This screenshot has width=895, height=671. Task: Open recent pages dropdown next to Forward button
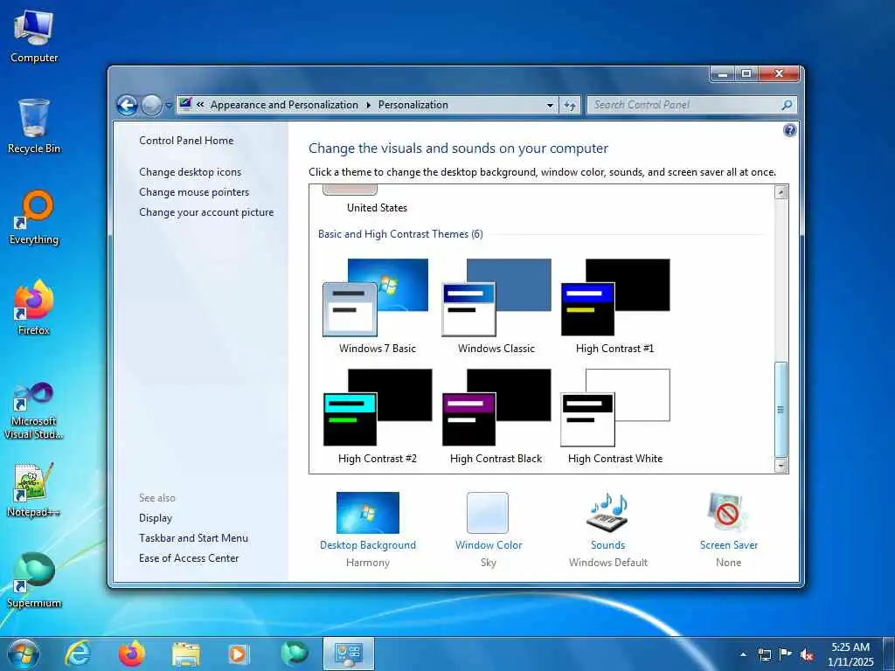coord(169,106)
